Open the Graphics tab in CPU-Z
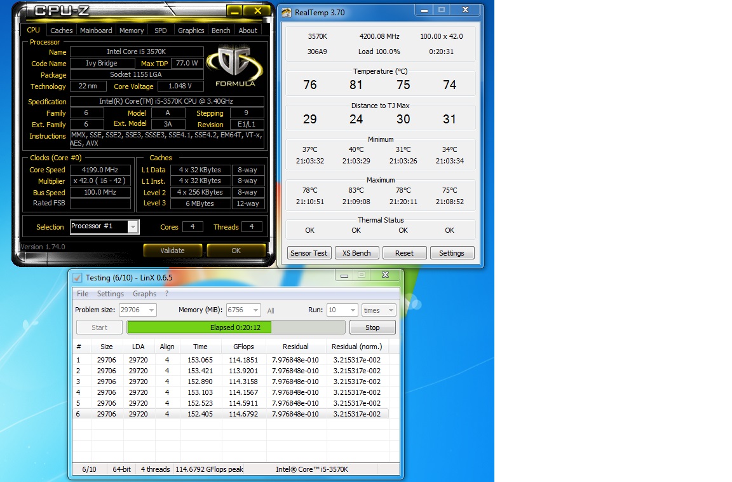Screen dimensions: 732x482 click(191, 31)
